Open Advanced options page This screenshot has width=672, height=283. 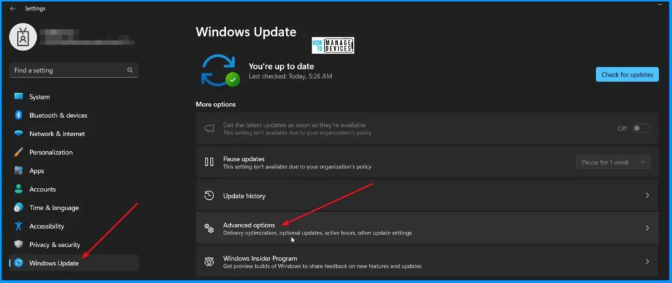click(427, 228)
